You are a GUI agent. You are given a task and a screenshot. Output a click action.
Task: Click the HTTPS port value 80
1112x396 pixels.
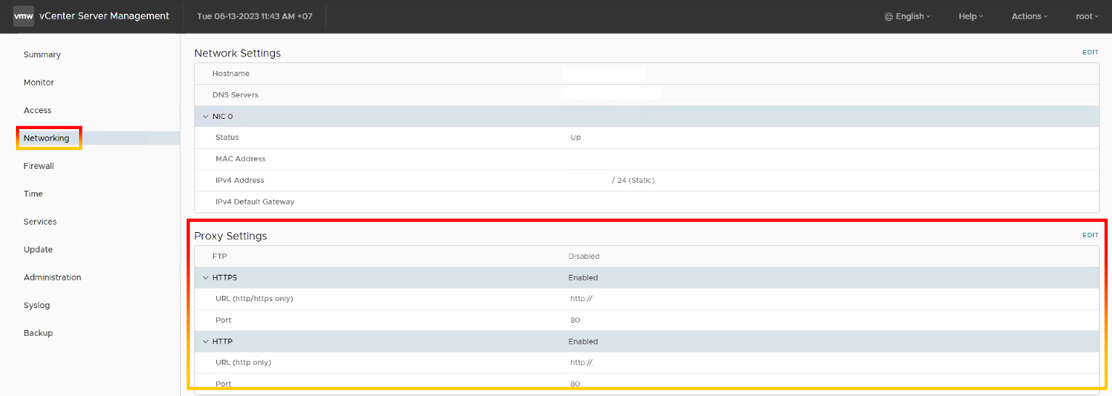575,321
